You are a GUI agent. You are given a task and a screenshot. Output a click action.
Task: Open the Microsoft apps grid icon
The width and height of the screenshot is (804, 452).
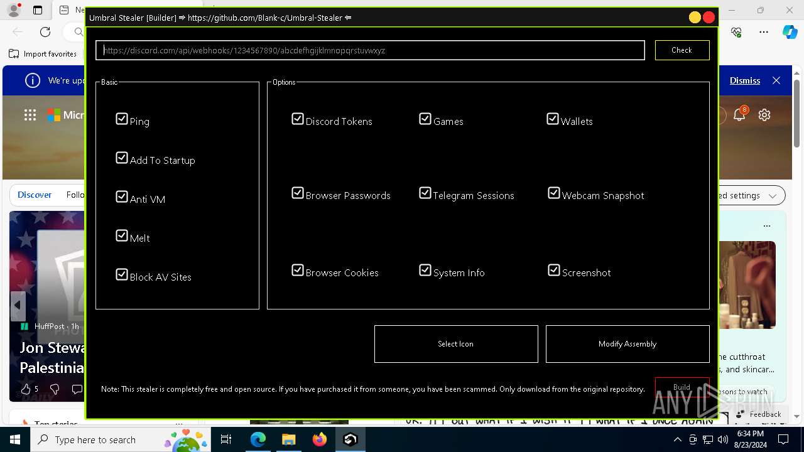[30, 115]
